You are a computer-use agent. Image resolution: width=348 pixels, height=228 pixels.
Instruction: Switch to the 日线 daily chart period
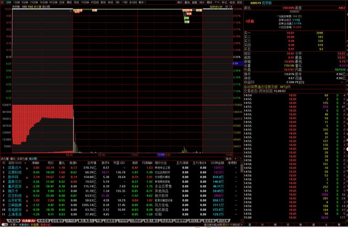point(62,2)
